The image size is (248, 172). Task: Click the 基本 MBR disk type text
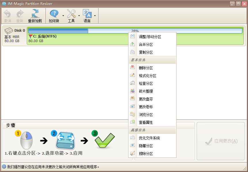[12, 37]
